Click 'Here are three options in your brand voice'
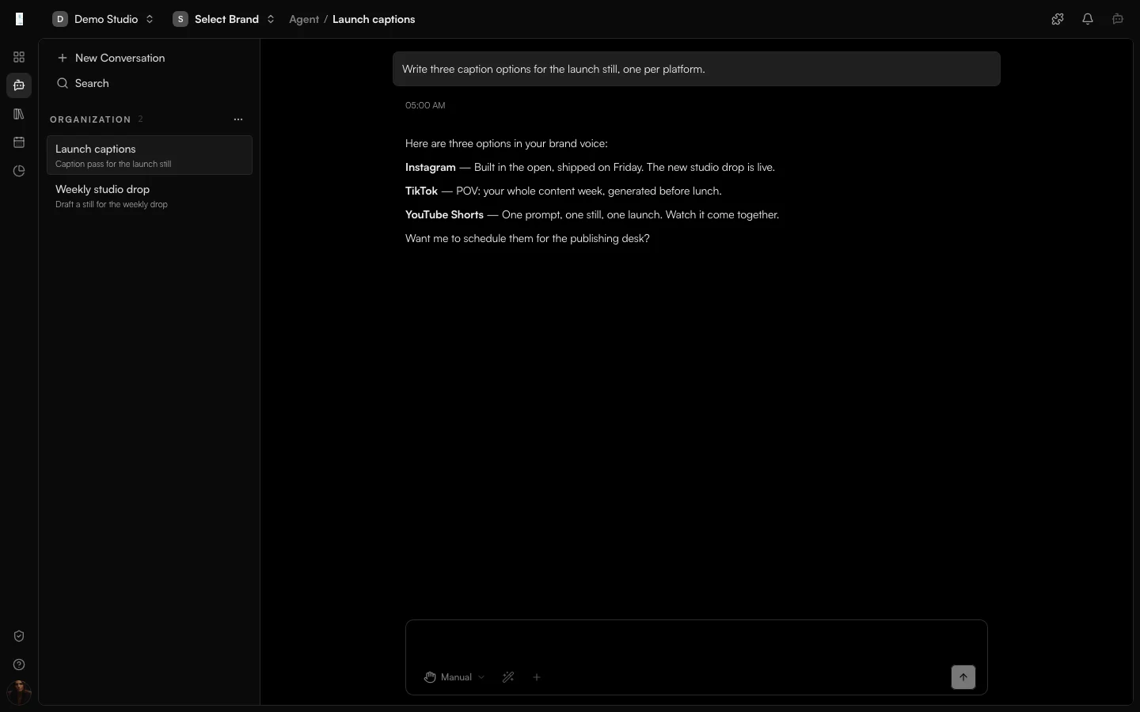Screen dimensions: 1140x712 click(507, 143)
